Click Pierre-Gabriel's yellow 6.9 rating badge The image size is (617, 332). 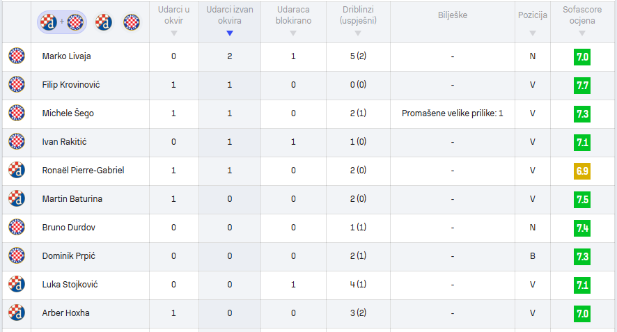[x=582, y=171]
